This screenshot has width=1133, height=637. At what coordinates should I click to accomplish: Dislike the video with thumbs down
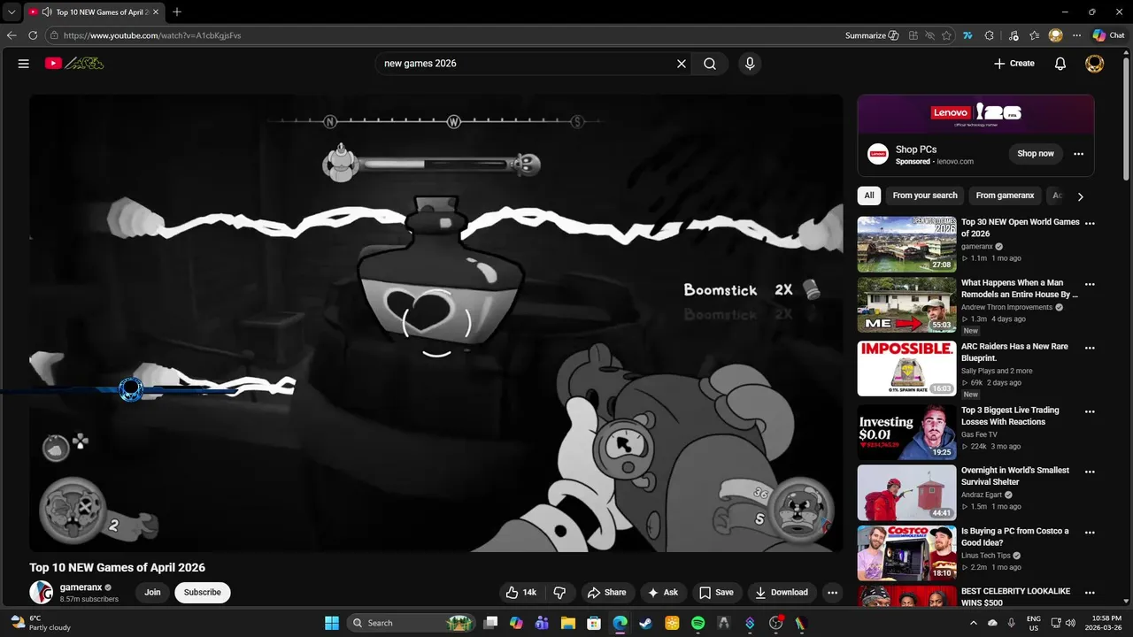coord(559,593)
